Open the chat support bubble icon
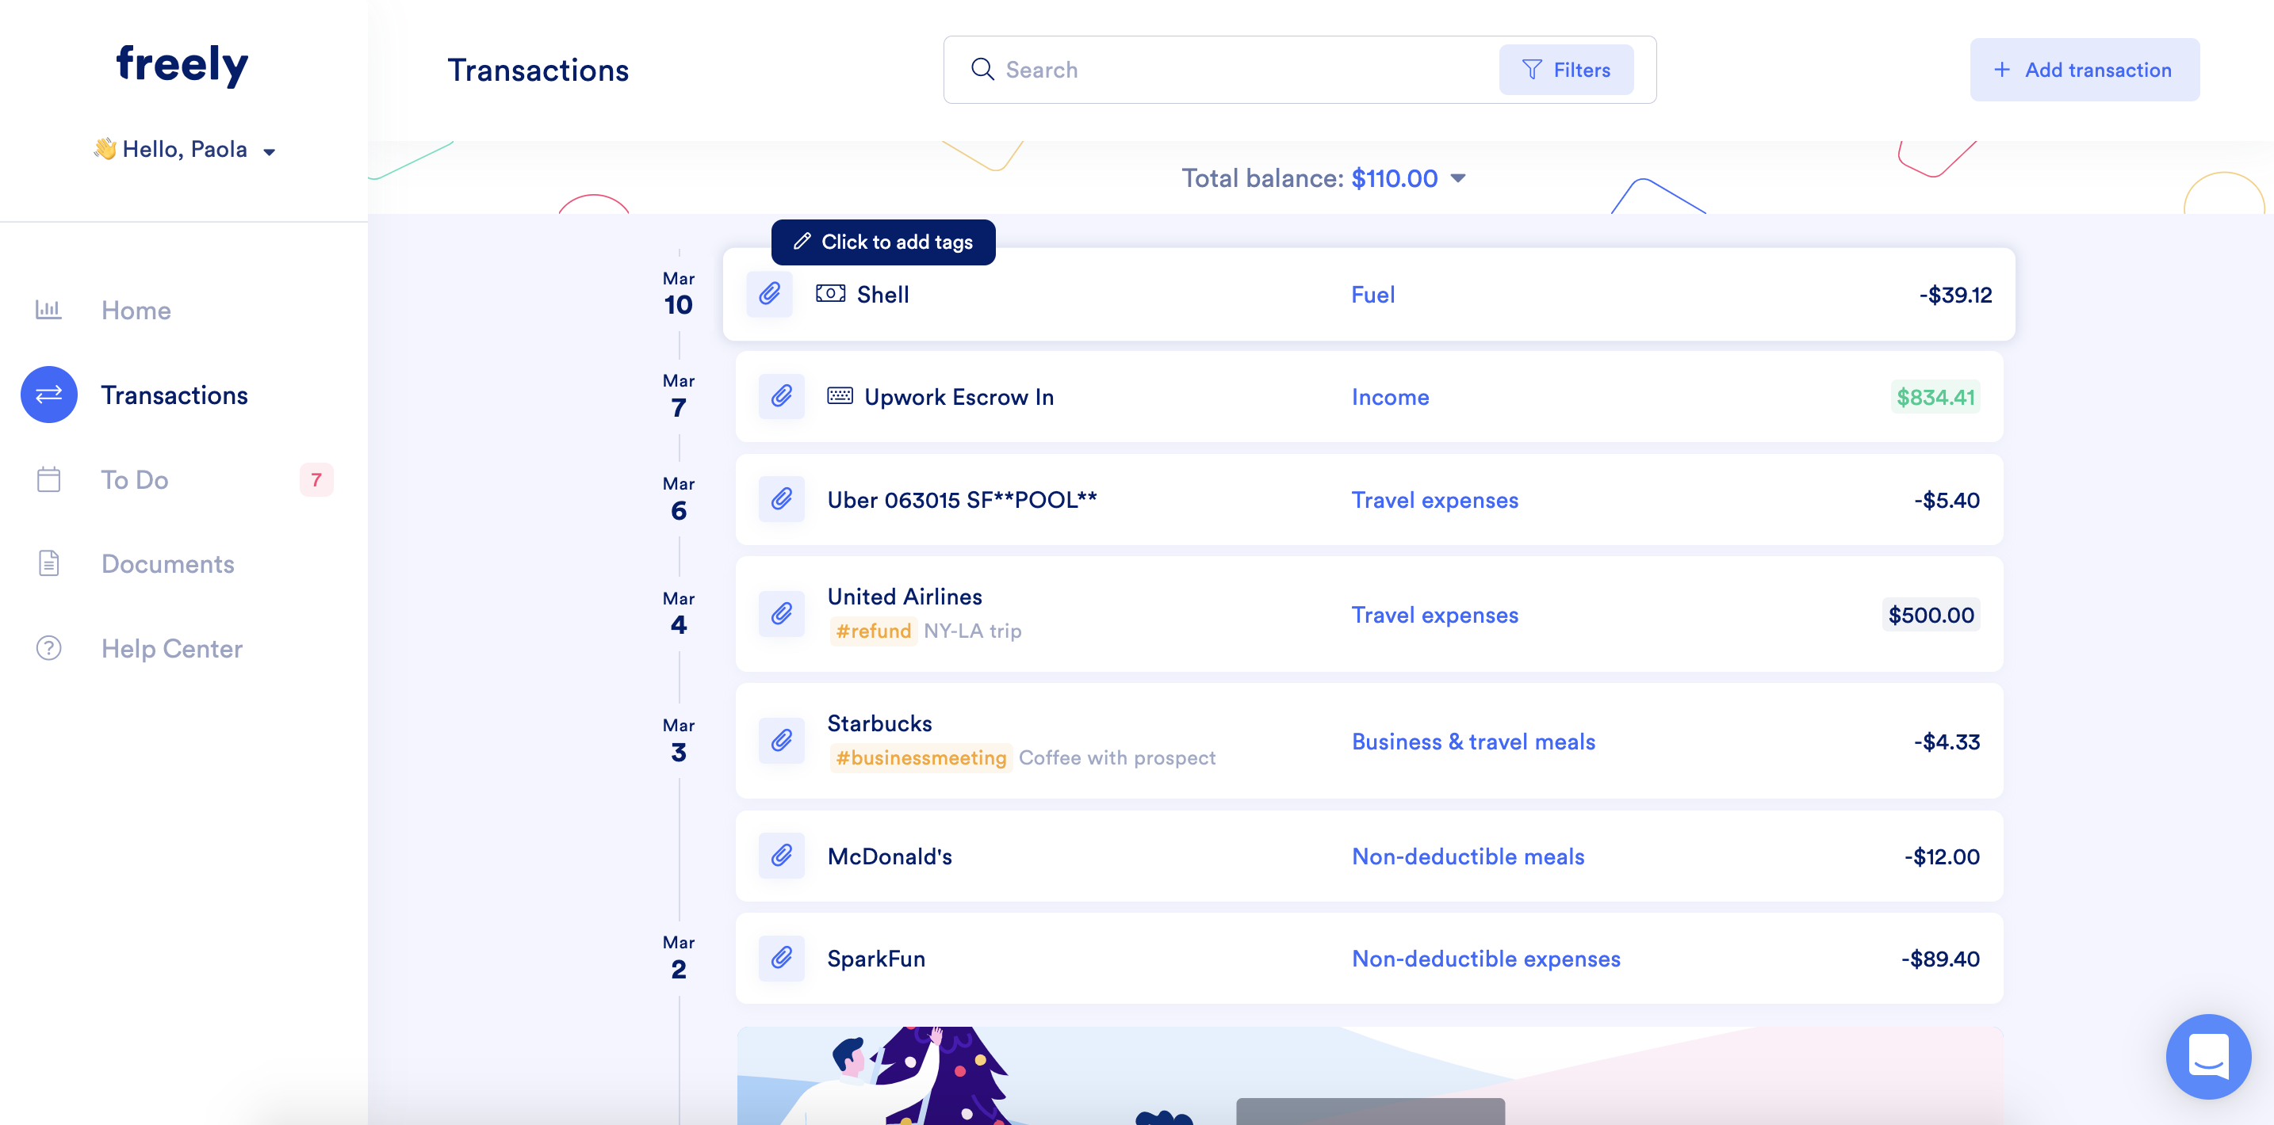 tap(2207, 1055)
